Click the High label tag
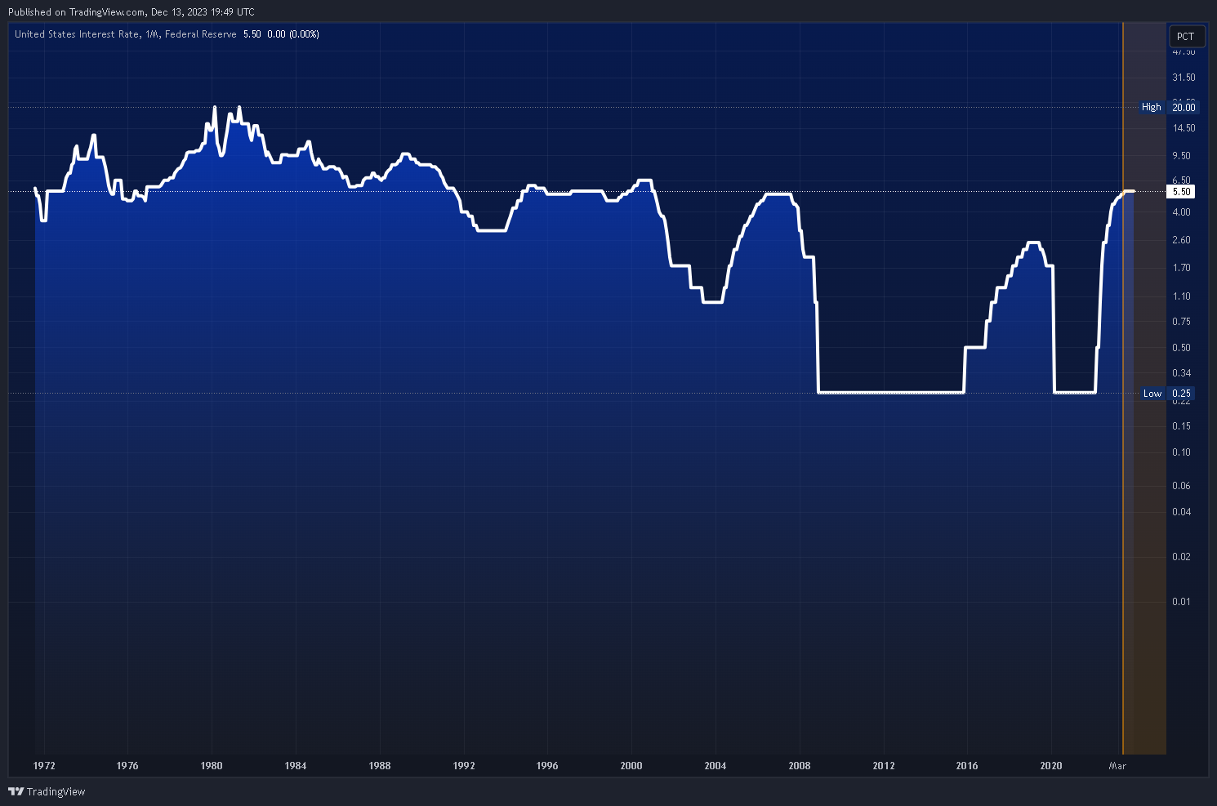 [x=1151, y=107]
